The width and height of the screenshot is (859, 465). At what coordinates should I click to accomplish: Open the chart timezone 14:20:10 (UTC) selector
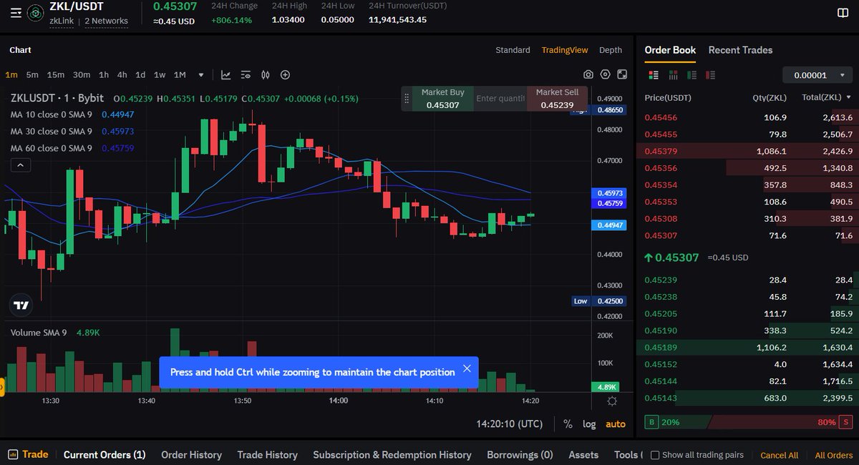coord(510,424)
